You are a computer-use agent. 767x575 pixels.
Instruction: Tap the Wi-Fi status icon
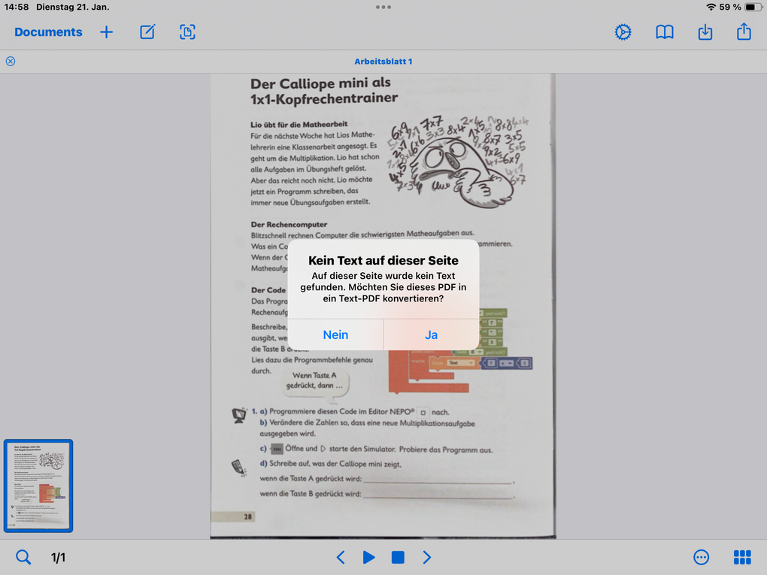(711, 7)
